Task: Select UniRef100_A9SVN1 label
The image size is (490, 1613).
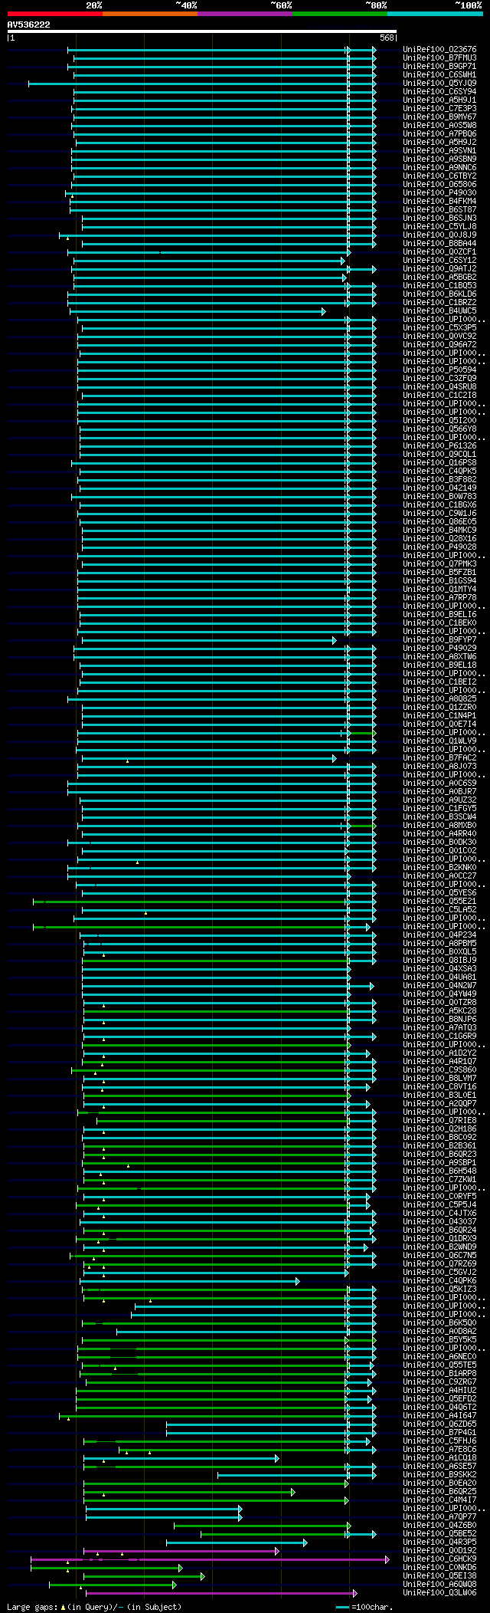Action: (x=439, y=150)
